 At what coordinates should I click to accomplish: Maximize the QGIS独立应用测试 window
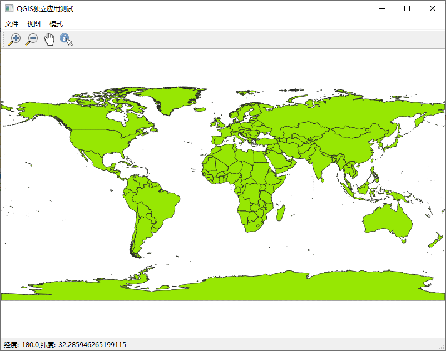(x=407, y=8)
